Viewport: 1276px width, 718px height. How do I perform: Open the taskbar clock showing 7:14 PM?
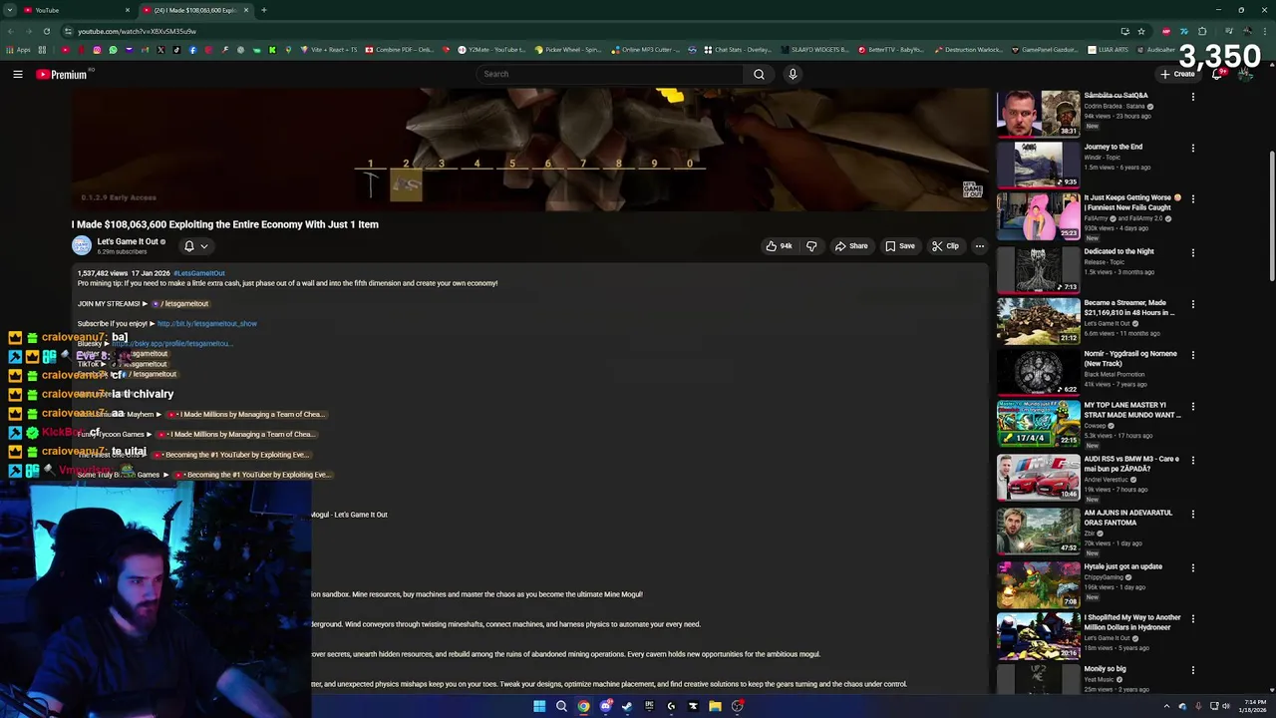1252,706
